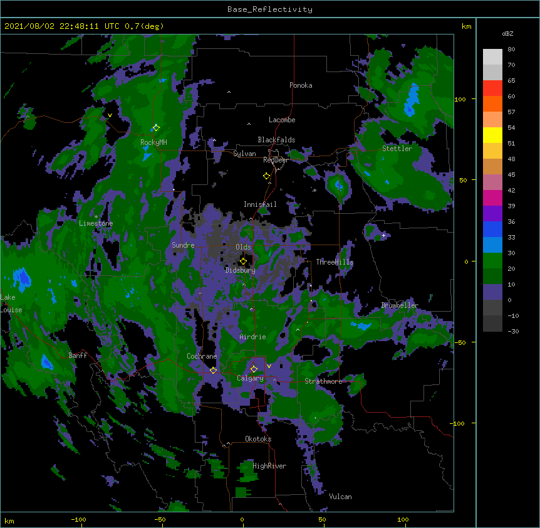The image size is (540, 528).
Task: Select the Vulcan label
Action: point(340,497)
